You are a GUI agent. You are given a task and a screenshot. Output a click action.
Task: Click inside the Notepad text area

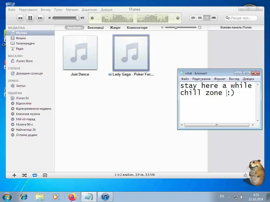[218, 102]
